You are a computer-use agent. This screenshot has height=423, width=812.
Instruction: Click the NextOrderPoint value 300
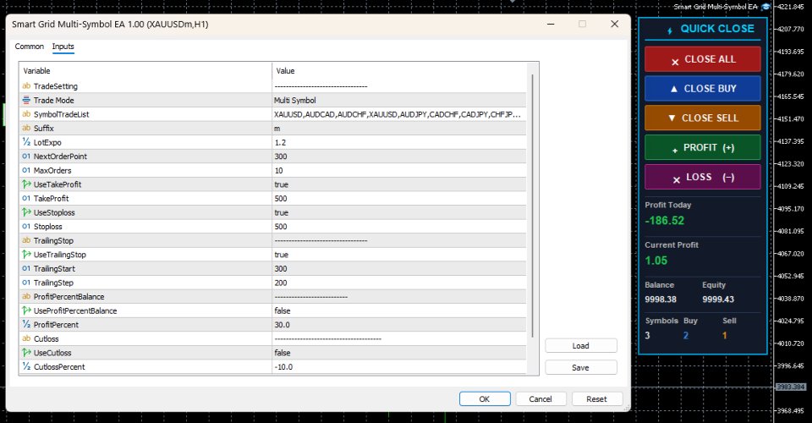coord(281,157)
